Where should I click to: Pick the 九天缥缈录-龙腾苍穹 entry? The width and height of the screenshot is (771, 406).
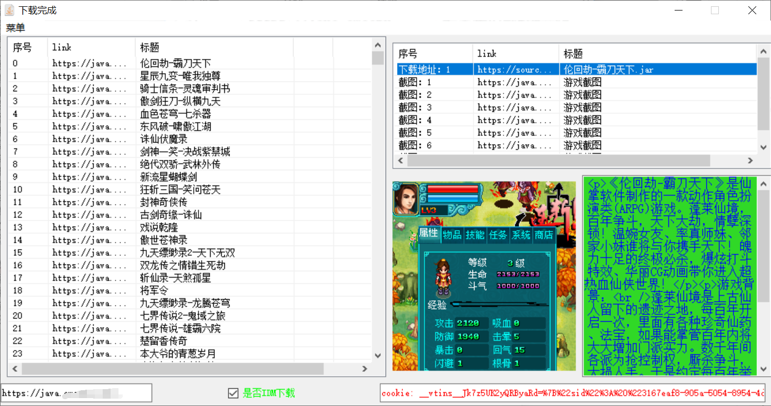190,303
